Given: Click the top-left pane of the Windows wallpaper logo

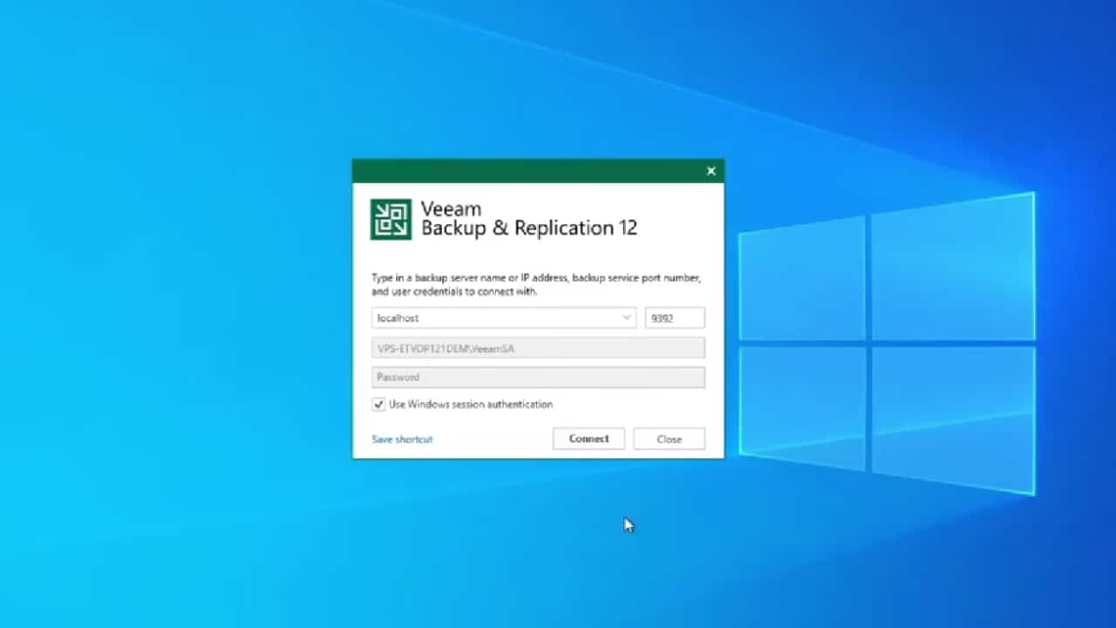Looking at the screenshot, I should pos(802,277).
